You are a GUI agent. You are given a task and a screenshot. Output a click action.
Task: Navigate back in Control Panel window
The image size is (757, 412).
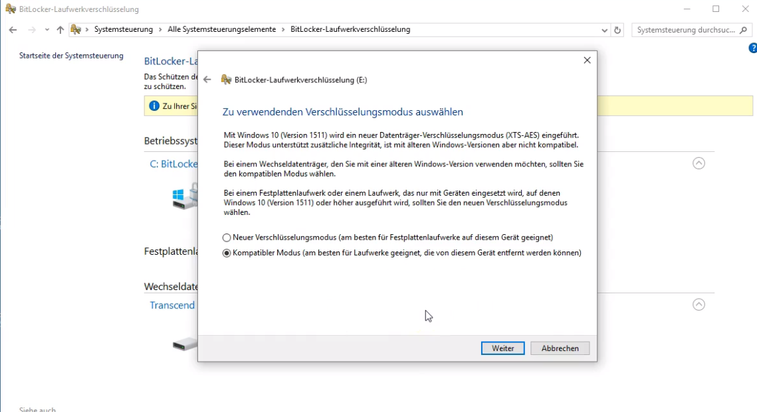point(13,30)
